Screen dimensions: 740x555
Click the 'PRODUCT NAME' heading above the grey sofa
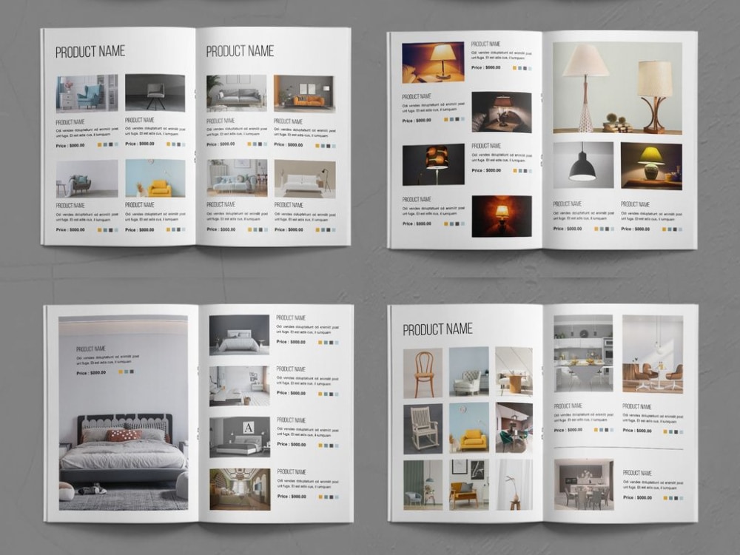coord(240,51)
